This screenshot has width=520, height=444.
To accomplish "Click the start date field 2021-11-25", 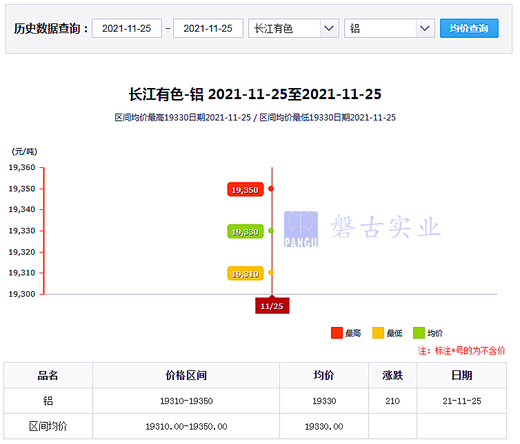I will (x=127, y=28).
